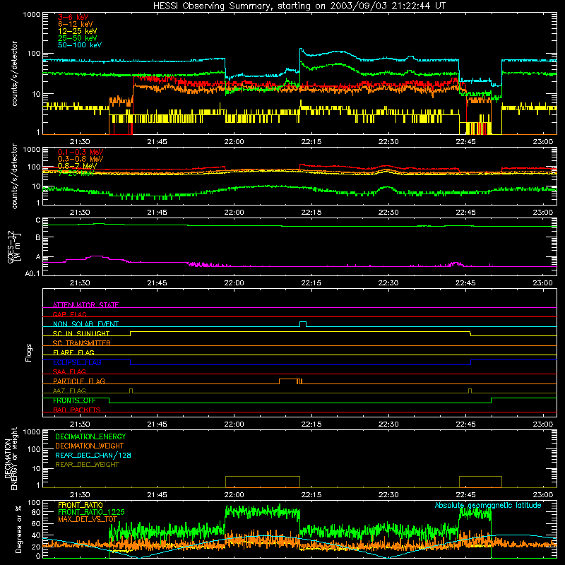Click the DECIMATION ENERGY or weight axis title

11,459
